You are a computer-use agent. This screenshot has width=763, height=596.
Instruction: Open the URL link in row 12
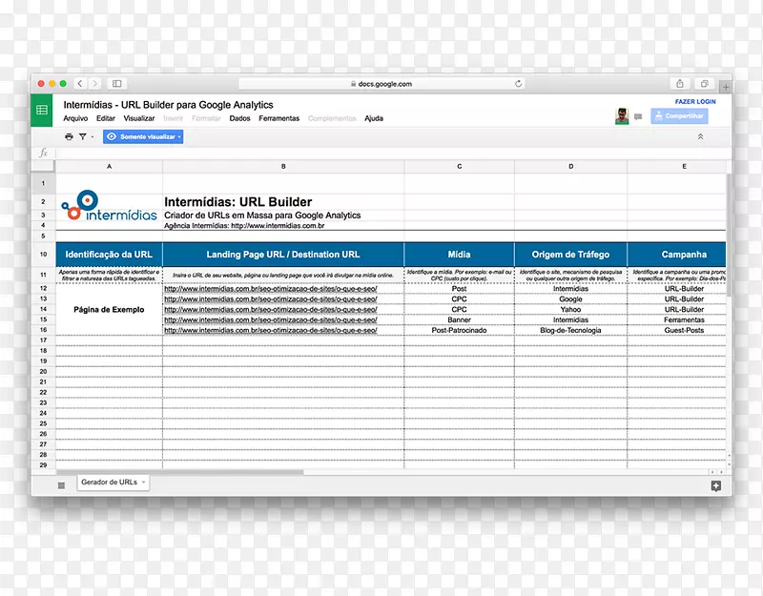tap(271, 289)
